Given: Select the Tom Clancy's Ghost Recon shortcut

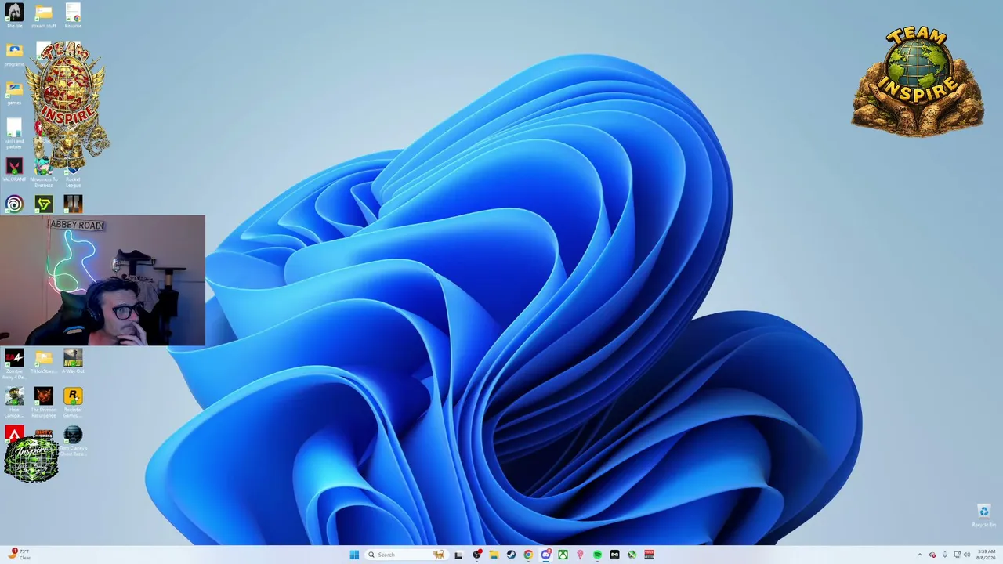Looking at the screenshot, I should tap(73, 440).
